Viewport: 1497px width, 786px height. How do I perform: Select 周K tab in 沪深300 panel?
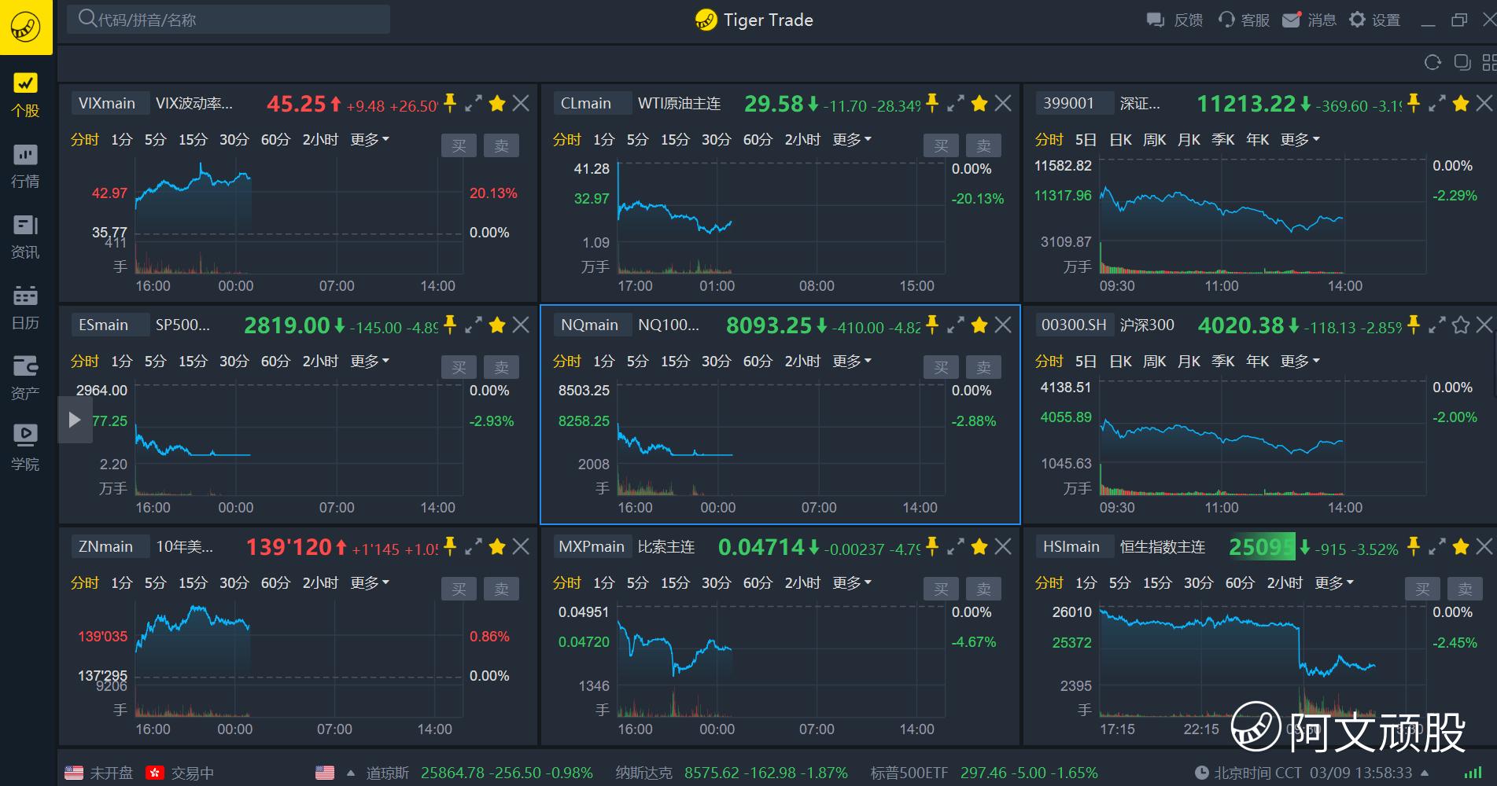[x=1155, y=362]
